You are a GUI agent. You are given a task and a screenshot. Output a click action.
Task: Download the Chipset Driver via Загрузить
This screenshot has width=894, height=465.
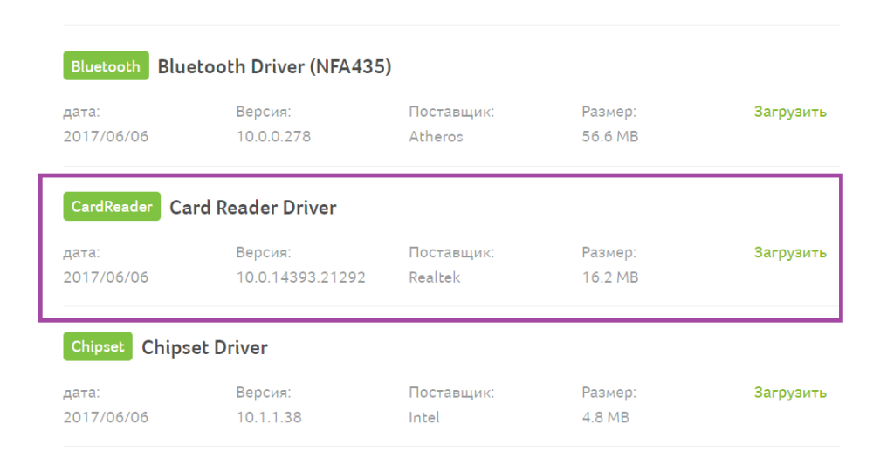790,393
